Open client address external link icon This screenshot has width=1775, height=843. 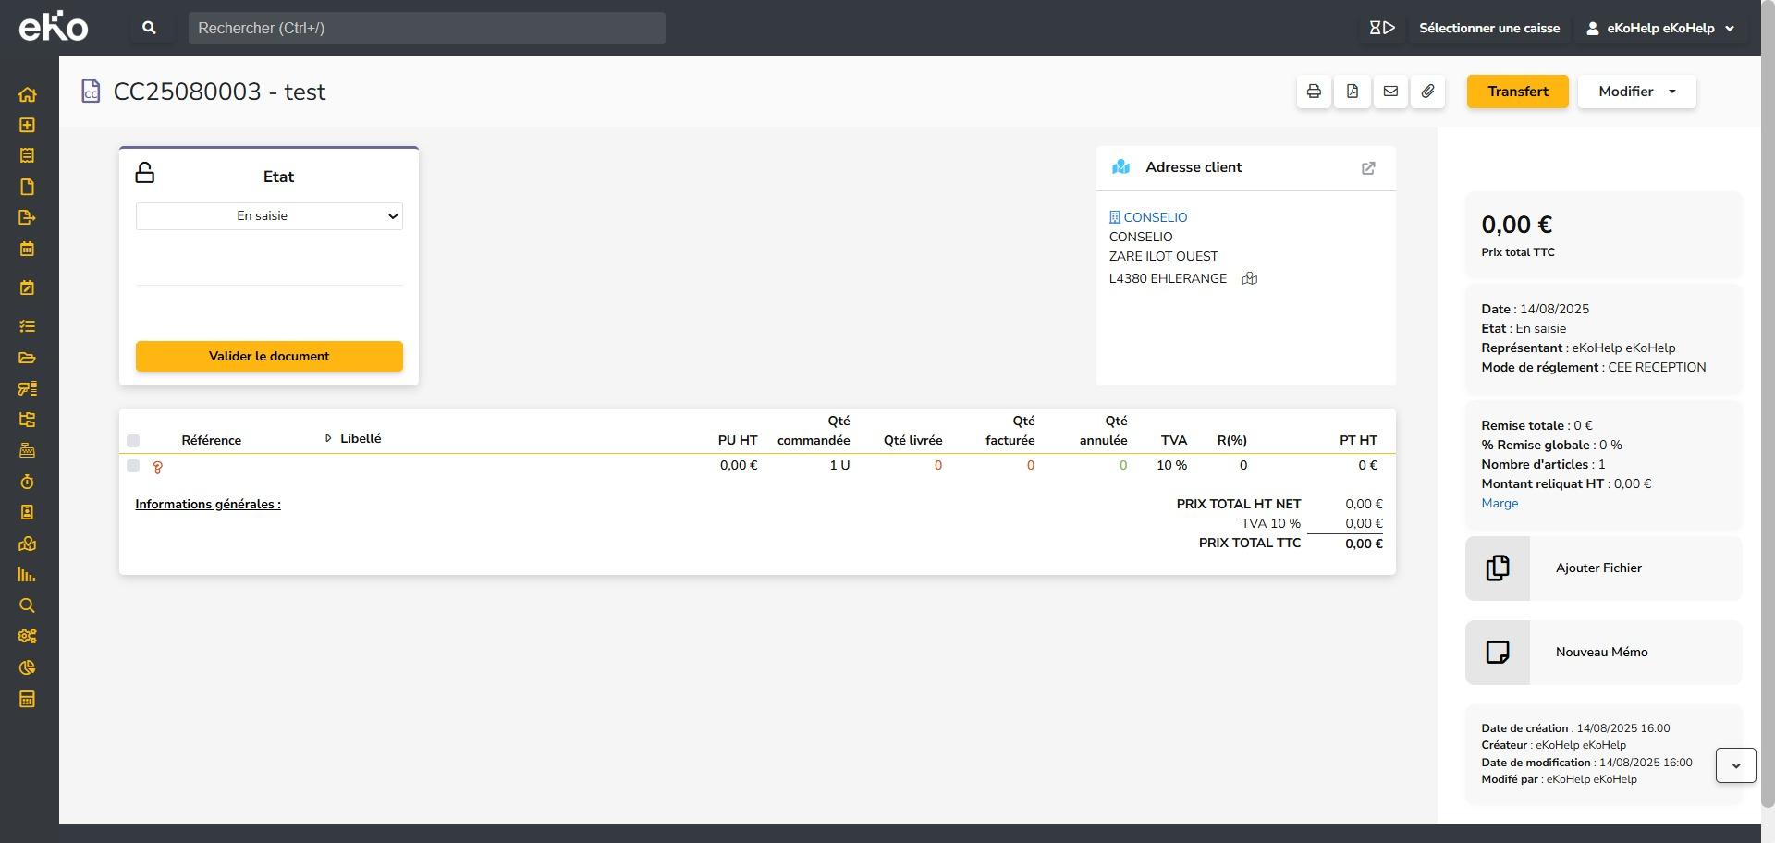pos(1368,168)
